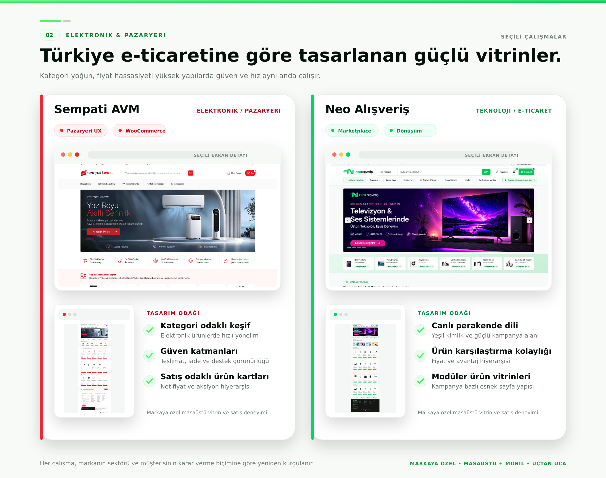This screenshot has width=606, height=478.
Task: Open Beyaz Eşya in the Neo navigation bar
Action: pos(392,180)
